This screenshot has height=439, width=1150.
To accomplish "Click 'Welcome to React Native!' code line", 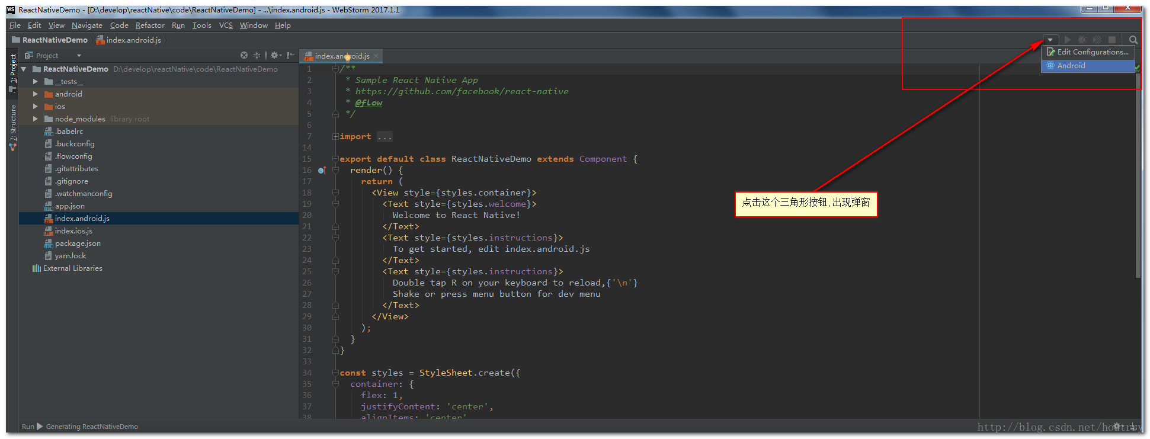I will click(456, 215).
